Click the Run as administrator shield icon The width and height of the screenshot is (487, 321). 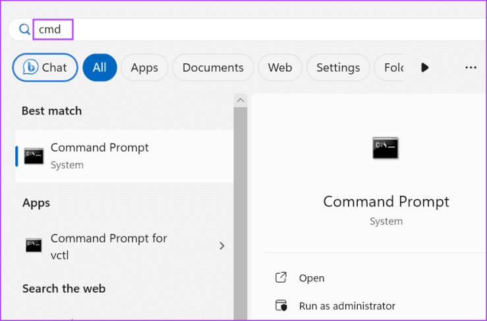(x=281, y=306)
